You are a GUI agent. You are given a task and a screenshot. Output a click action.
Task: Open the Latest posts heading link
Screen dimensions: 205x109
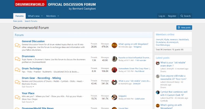[163, 58]
